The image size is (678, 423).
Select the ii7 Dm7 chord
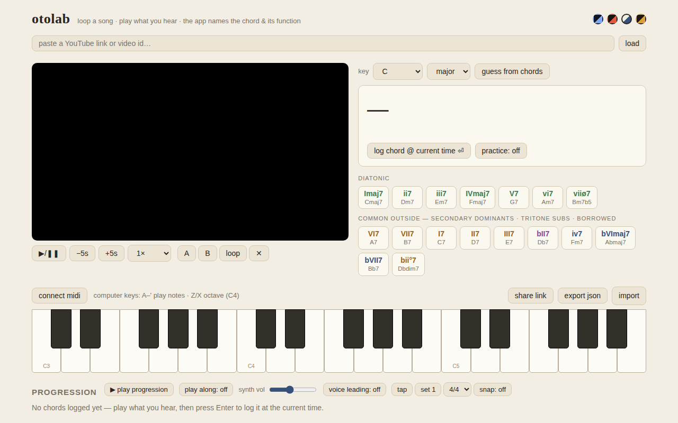coord(407,197)
